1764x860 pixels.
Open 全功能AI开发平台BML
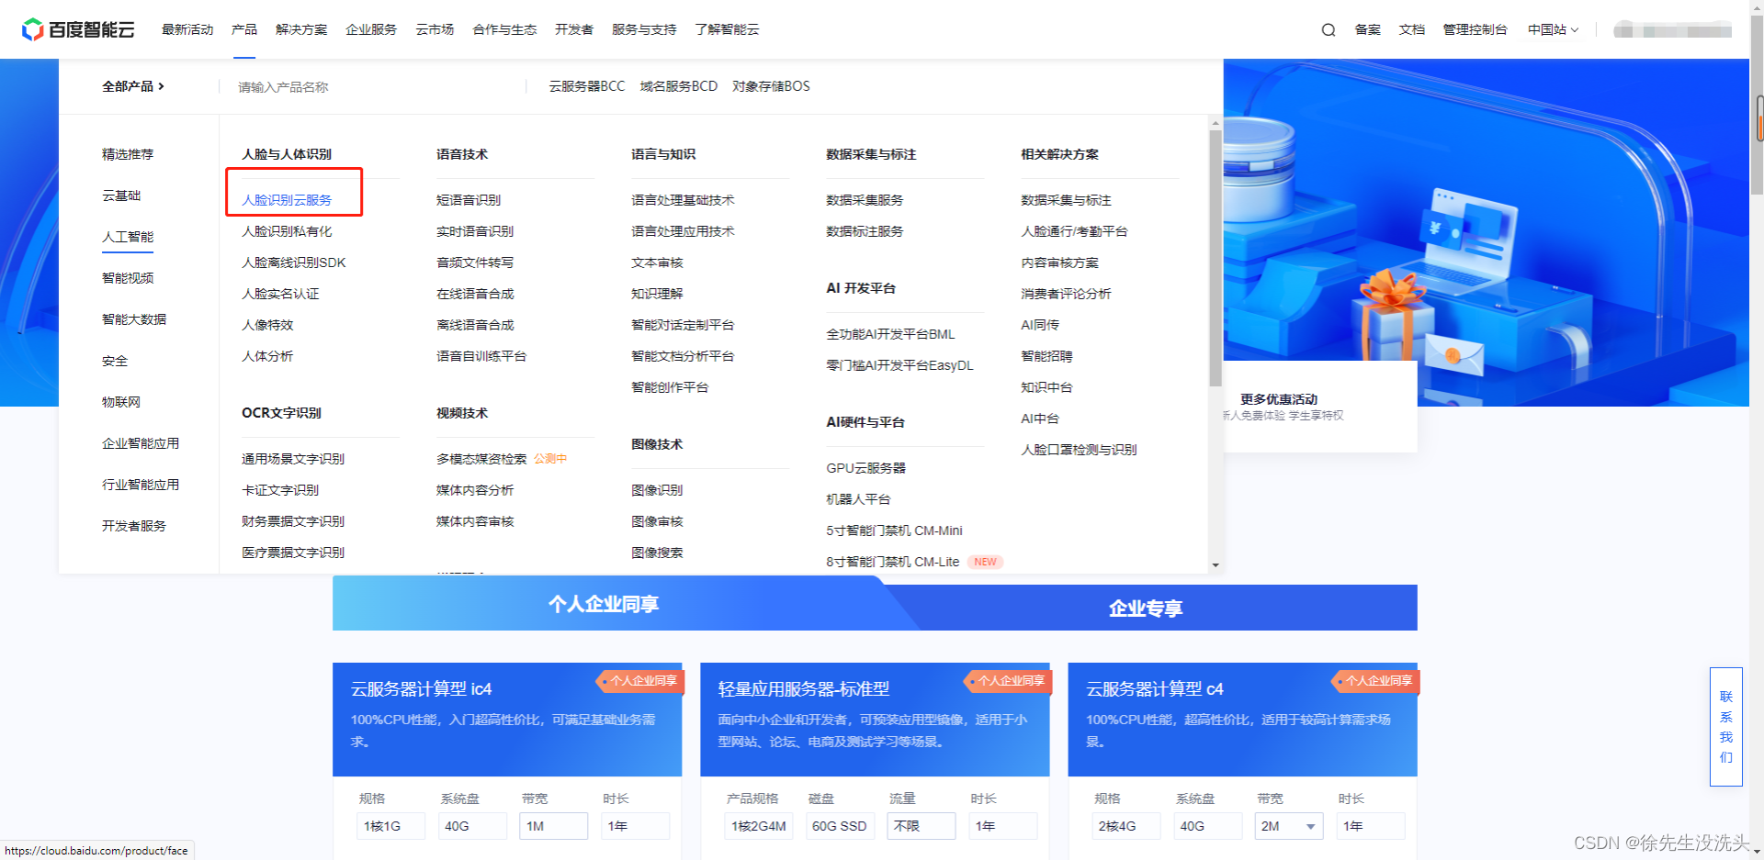(x=890, y=334)
